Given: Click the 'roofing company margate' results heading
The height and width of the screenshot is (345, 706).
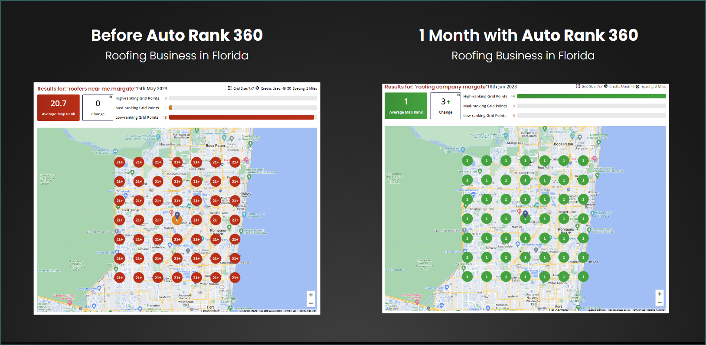Looking at the screenshot, I should click(x=435, y=87).
